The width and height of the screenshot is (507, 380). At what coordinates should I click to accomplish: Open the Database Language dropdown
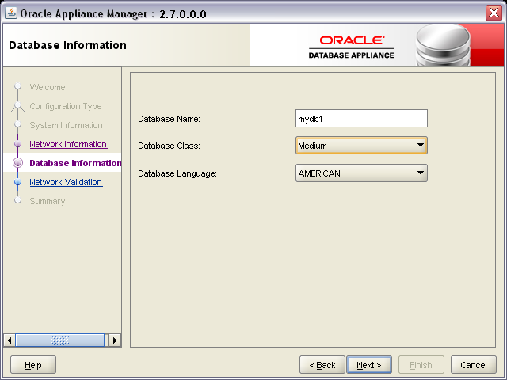361,173
